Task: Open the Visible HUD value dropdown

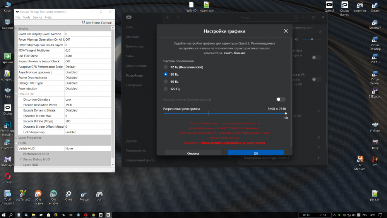Action: (87, 148)
